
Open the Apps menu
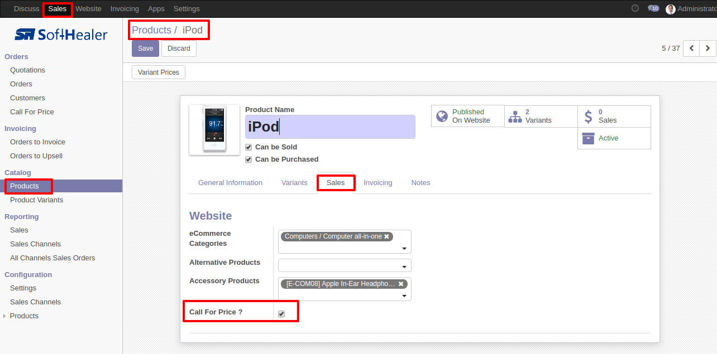click(156, 8)
